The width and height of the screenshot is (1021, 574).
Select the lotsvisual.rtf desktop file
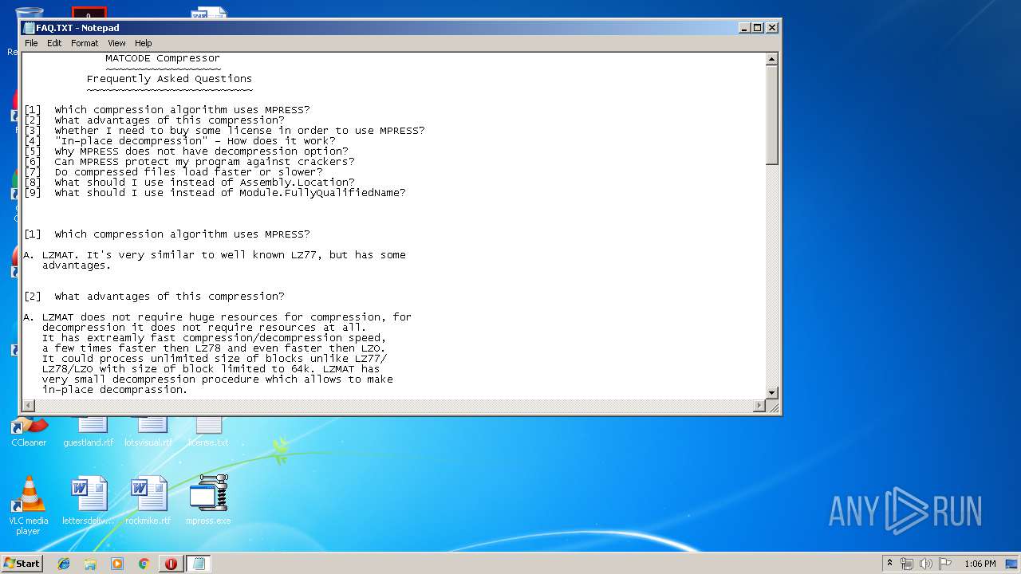(x=148, y=432)
